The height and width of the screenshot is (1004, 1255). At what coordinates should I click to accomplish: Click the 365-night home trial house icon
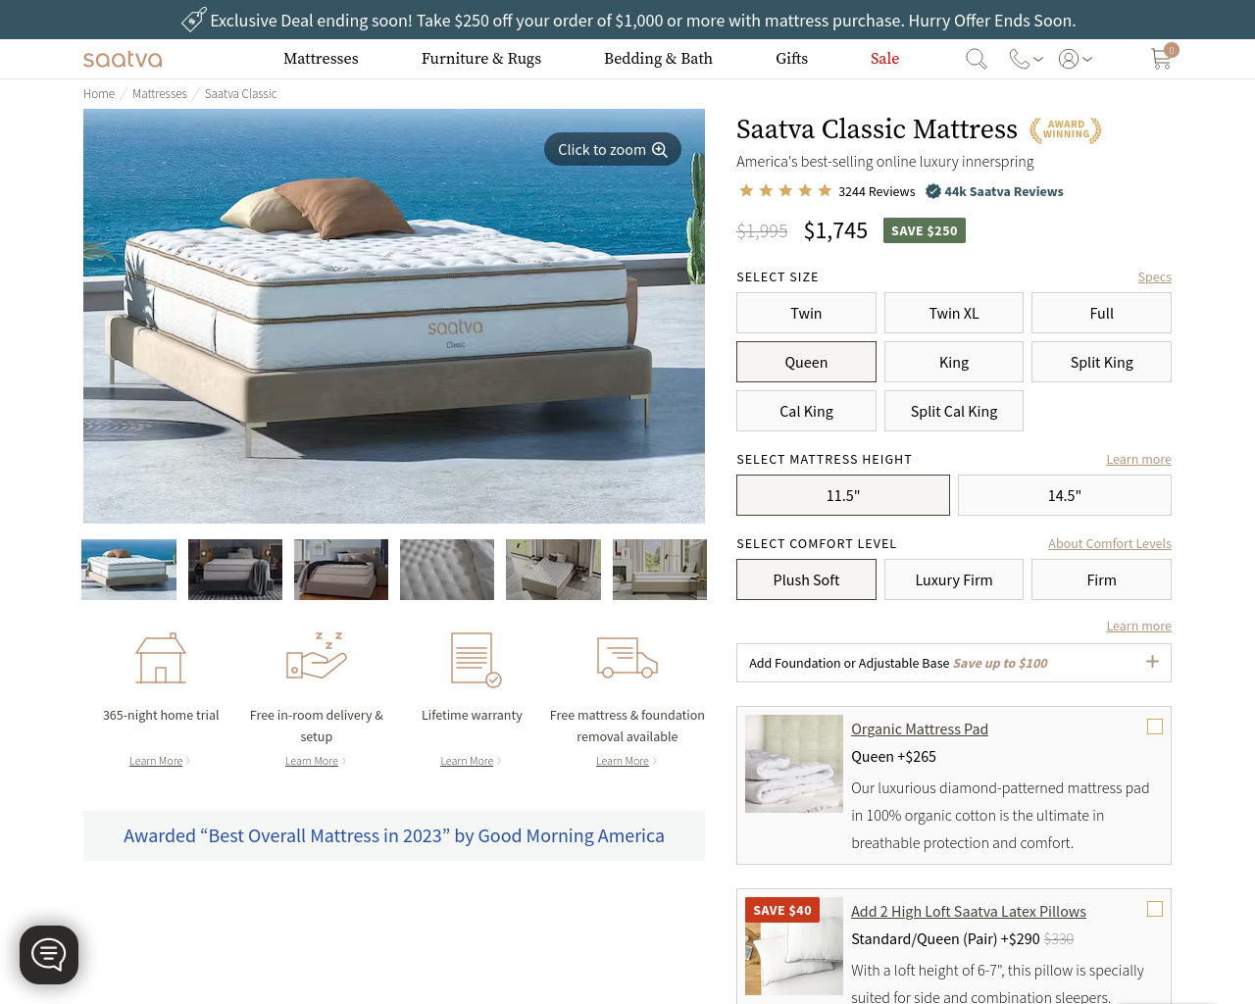(x=161, y=658)
